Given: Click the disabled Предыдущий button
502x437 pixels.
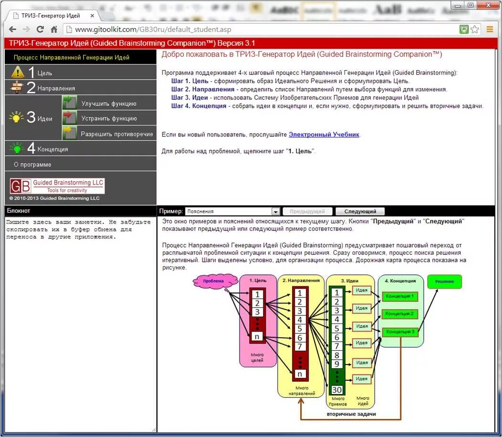Looking at the screenshot, I should pyautogui.click(x=307, y=211).
